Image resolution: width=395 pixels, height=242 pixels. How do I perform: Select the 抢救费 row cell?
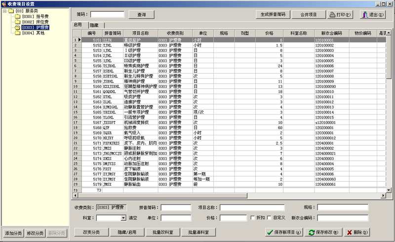coord(141,128)
